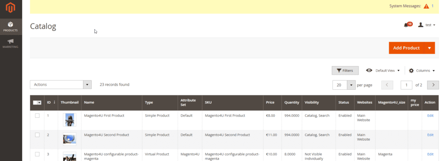Open the notifications bell icon
Viewport: 443px width, 161px height.
pos(408,25)
